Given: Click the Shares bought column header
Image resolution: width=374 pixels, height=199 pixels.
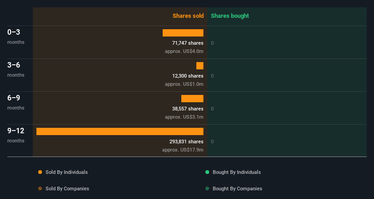Looking at the screenshot, I should pyautogui.click(x=230, y=16).
